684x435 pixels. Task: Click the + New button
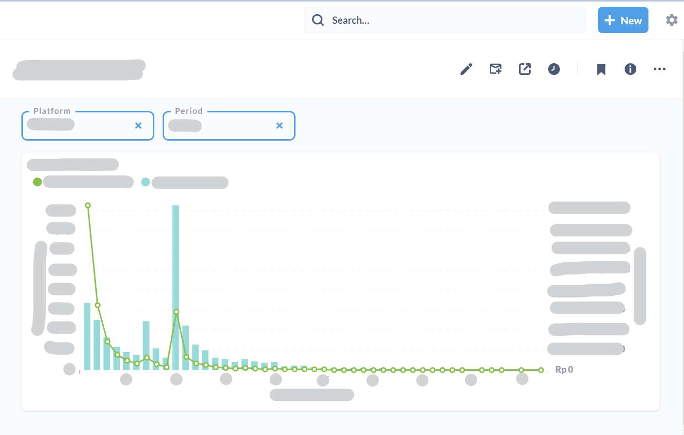[623, 20]
